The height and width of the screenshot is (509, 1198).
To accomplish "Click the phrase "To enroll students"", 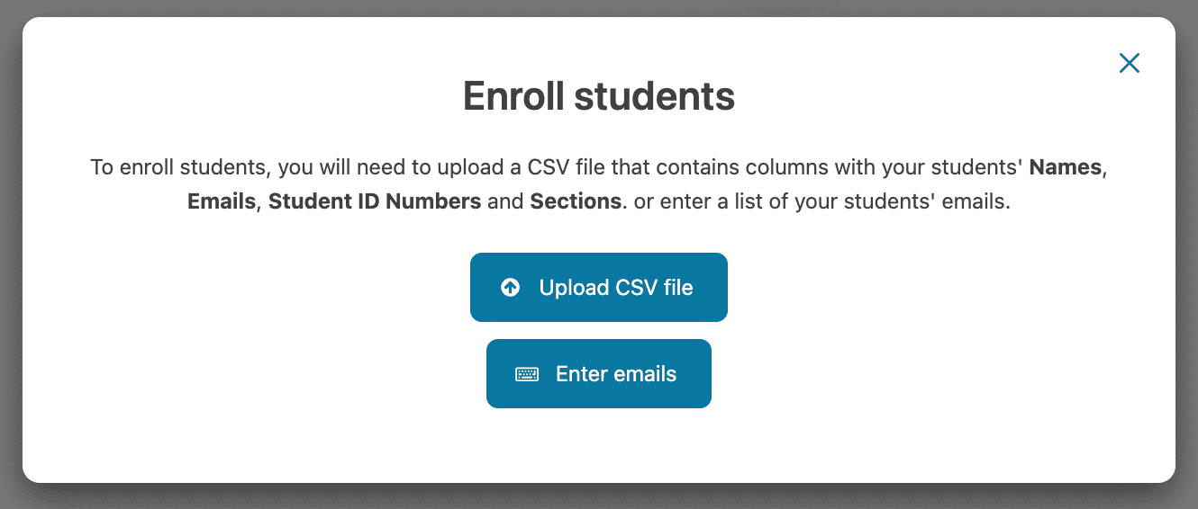I will point(180,167).
